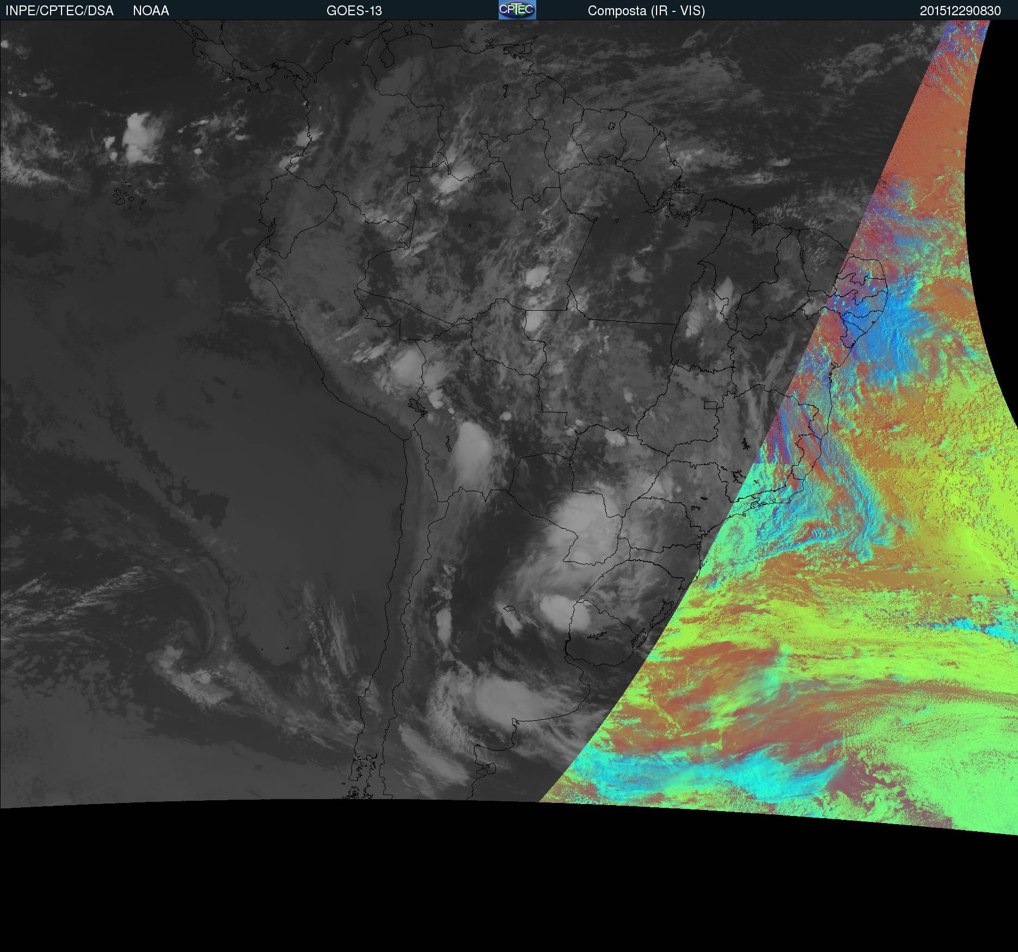Click the Lake Titicaca outline

[417, 406]
